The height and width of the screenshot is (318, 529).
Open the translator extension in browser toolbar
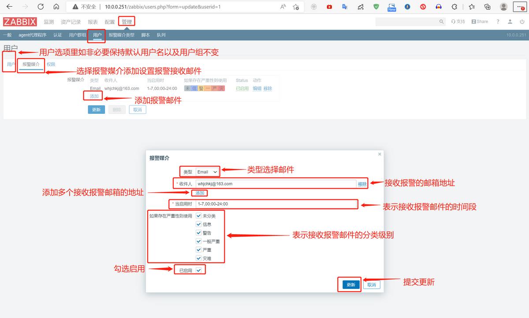(345, 7)
